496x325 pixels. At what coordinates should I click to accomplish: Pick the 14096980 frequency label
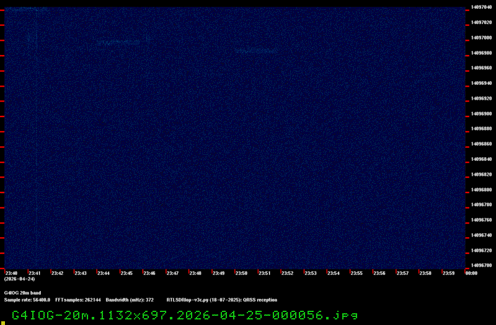pyautogui.click(x=482, y=53)
